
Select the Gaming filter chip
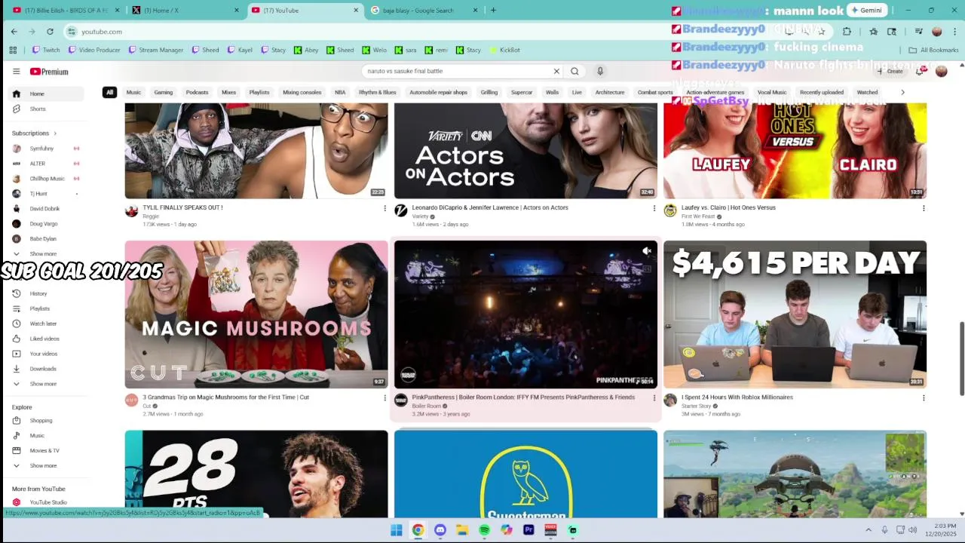(x=164, y=93)
